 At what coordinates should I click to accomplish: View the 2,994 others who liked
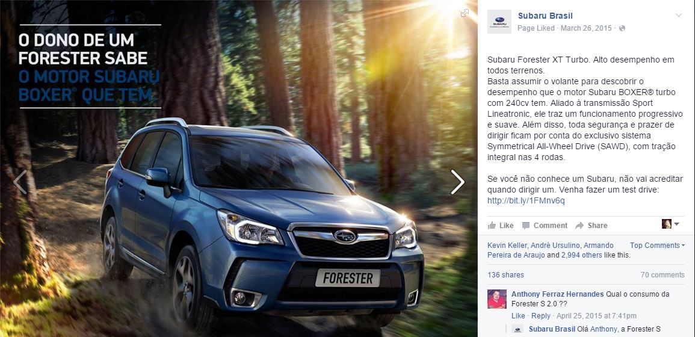pyautogui.click(x=581, y=255)
